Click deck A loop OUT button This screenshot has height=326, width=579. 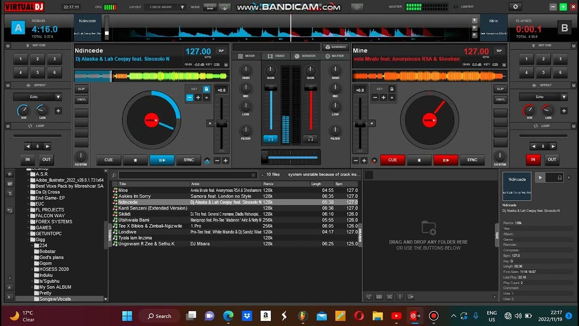pyautogui.click(x=47, y=159)
